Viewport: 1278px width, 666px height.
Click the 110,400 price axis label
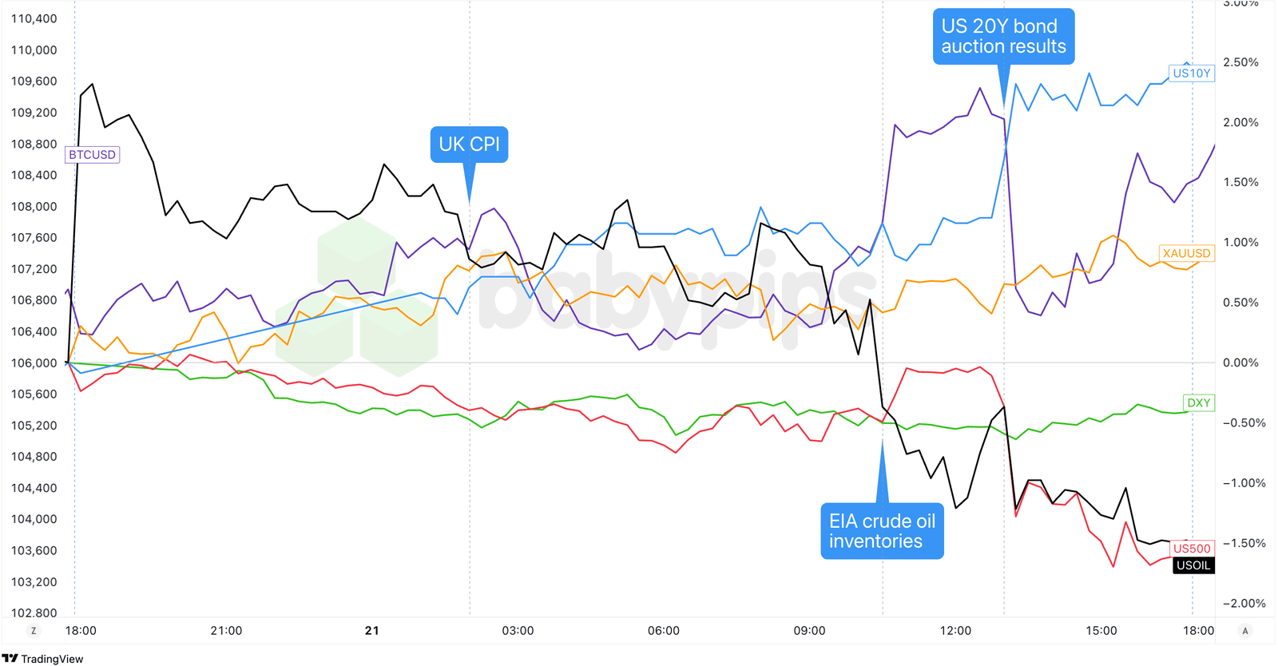34,19
